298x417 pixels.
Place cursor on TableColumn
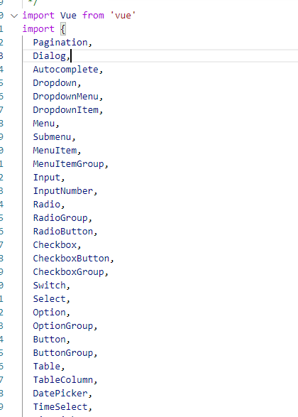[63, 380]
